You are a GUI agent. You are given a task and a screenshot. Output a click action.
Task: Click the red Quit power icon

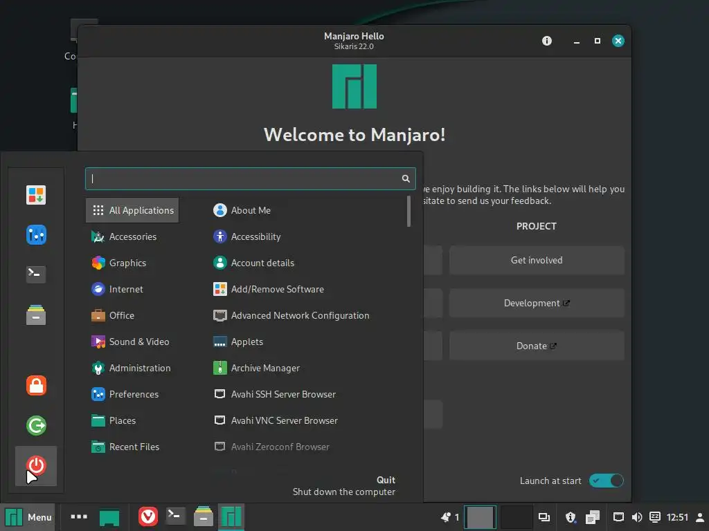tap(36, 466)
